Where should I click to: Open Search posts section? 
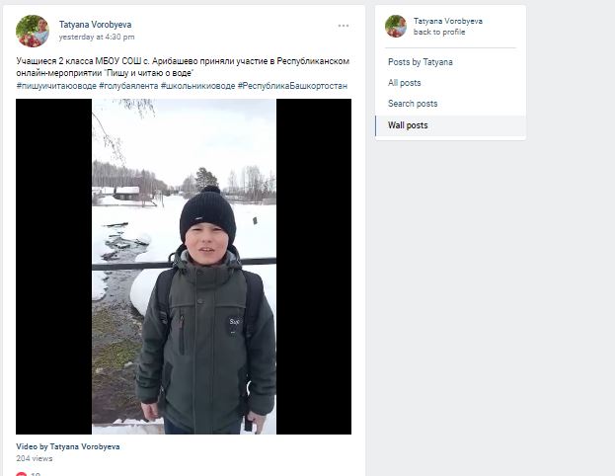pyautogui.click(x=413, y=104)
